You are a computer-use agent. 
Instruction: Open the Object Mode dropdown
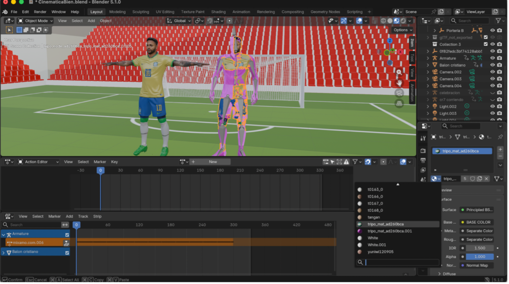pos(35,21)
